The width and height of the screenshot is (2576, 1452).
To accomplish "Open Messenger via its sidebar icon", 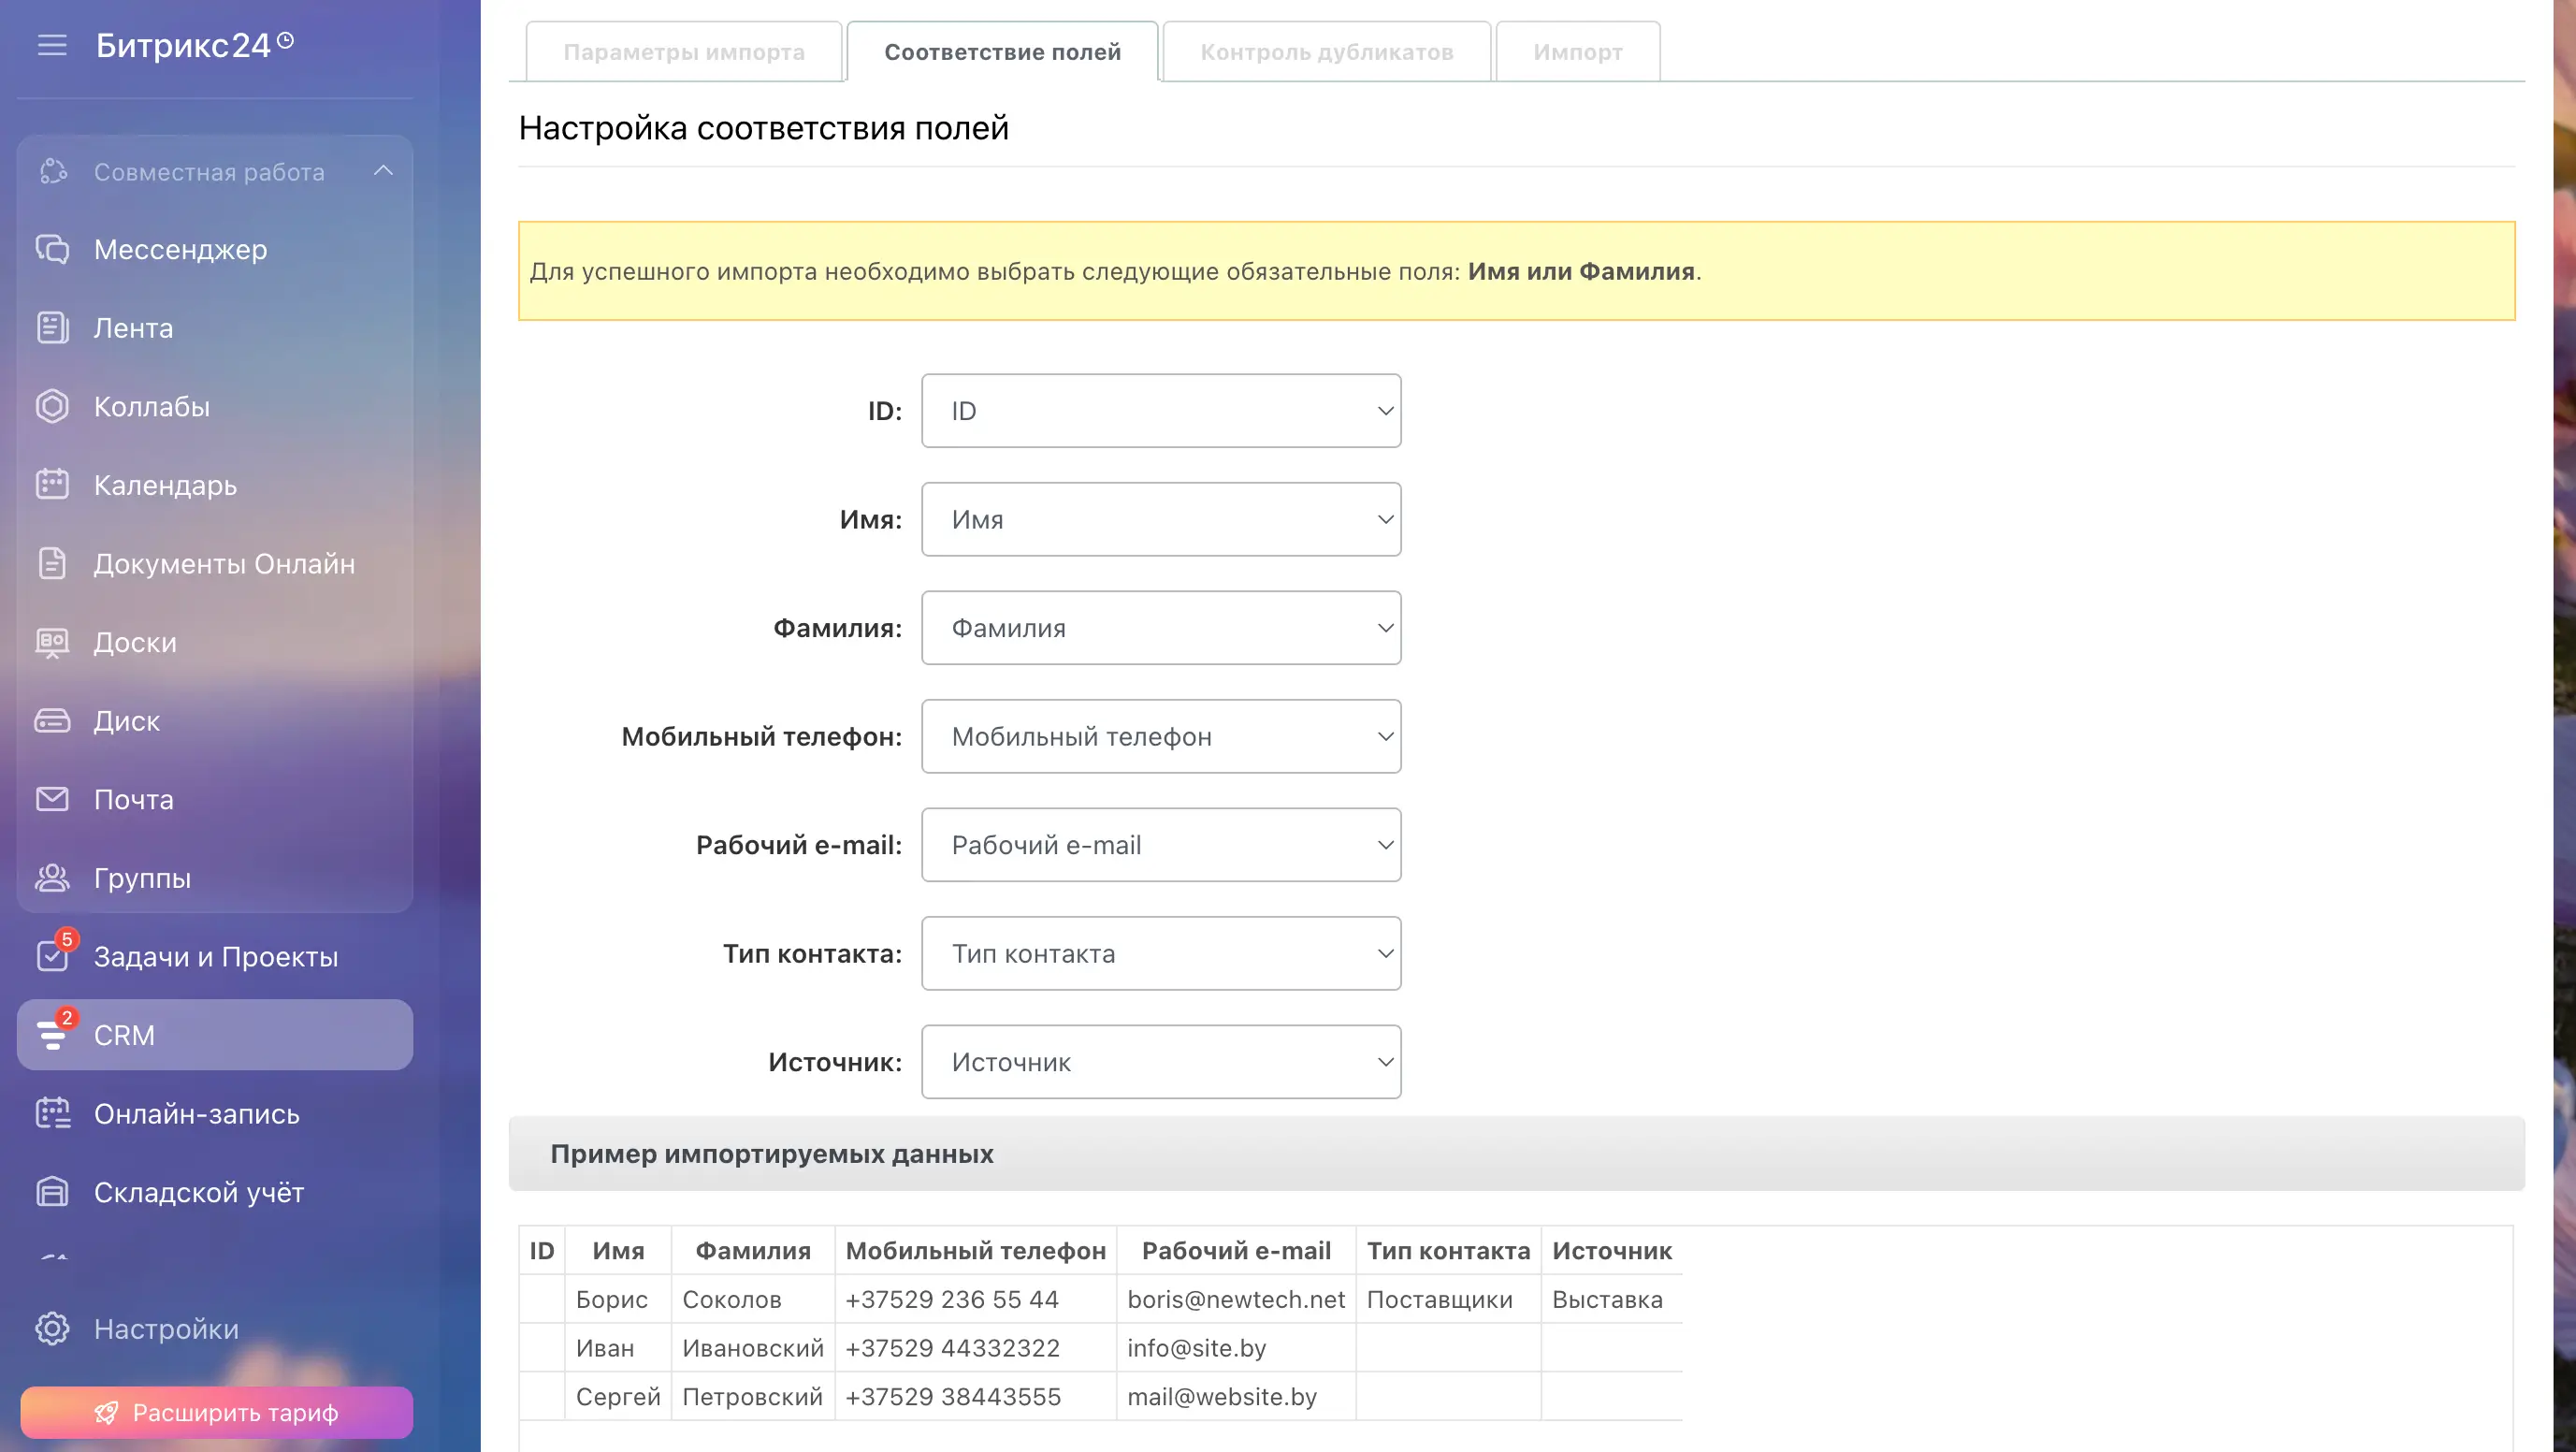I will [52, 249].
